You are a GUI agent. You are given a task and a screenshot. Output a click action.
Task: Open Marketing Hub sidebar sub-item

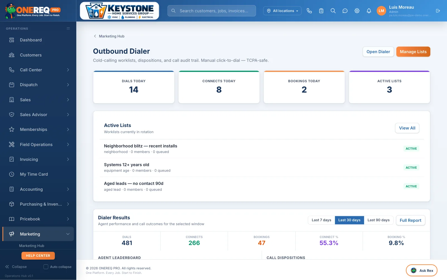tap(32, 246)
